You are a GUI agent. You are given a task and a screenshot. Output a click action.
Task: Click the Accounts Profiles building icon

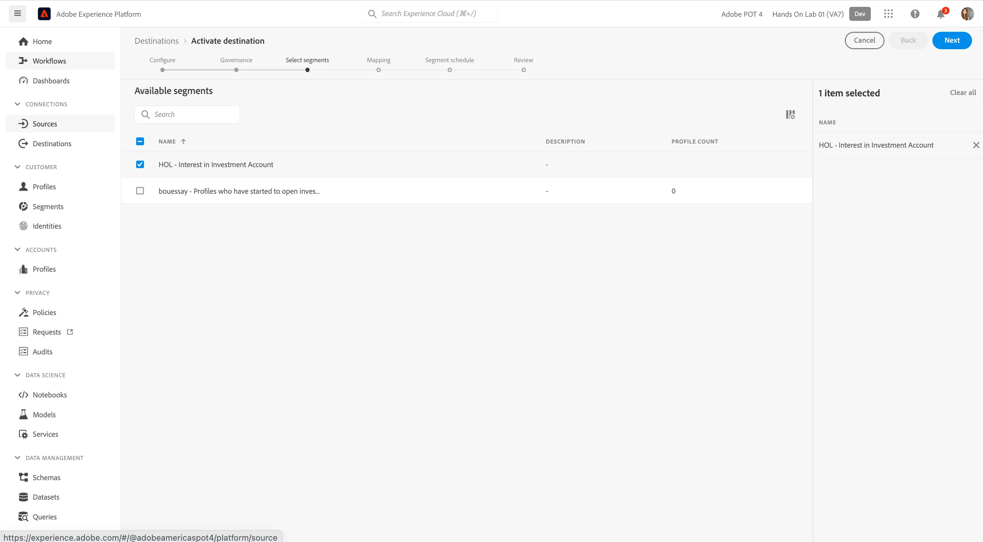(x=23, y=269)
